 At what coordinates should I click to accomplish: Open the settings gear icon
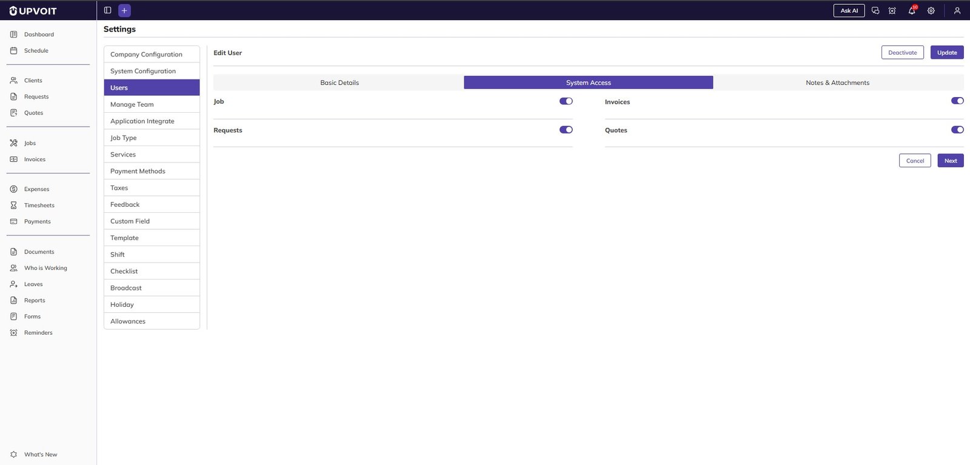coord(931,11)
